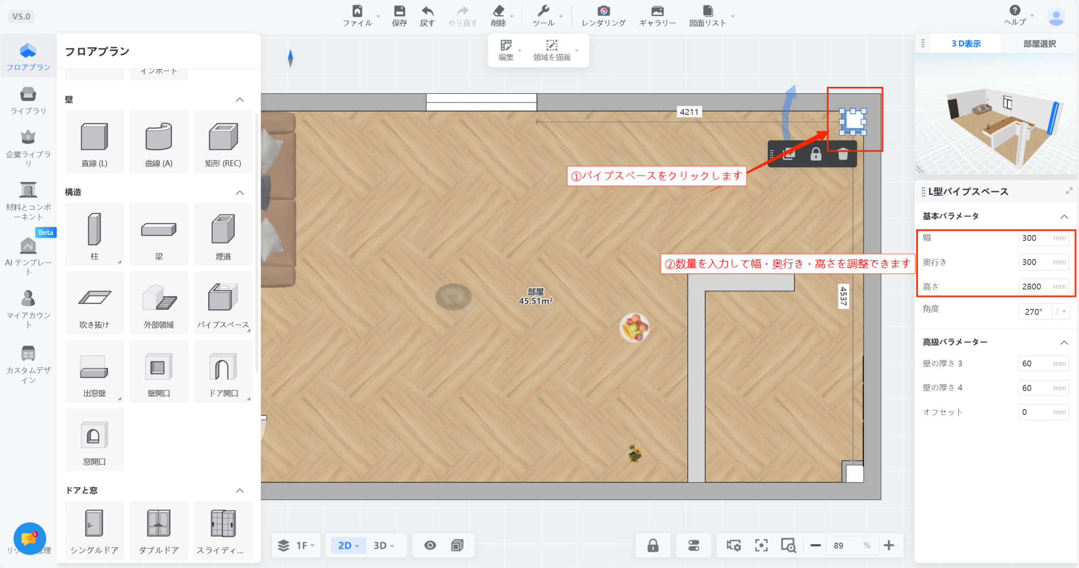
Task: Open the view settings gear icon
Action: pos(734,545)
